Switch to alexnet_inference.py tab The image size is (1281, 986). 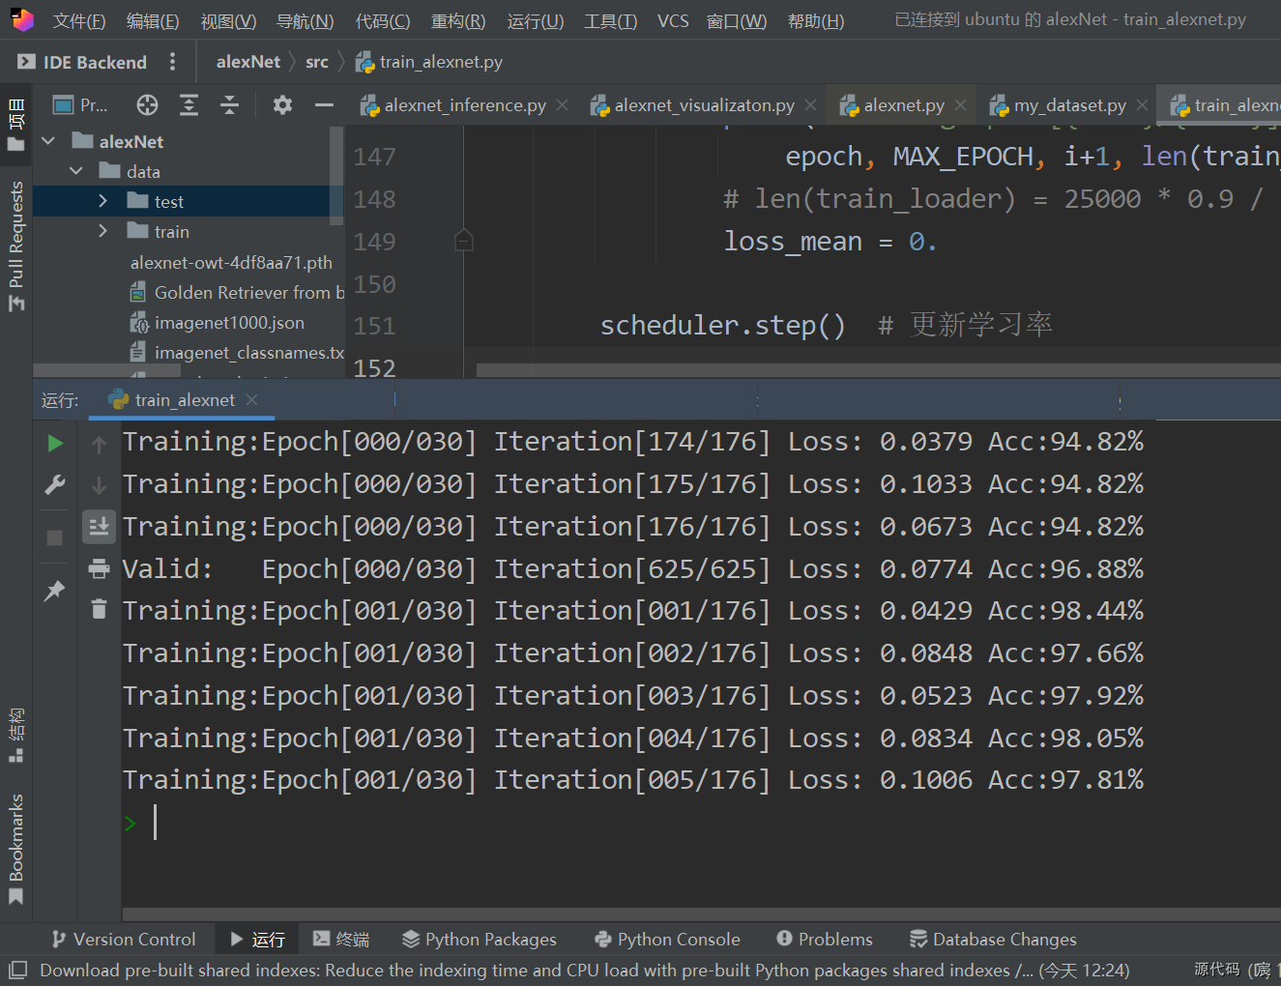click(452, 104)
